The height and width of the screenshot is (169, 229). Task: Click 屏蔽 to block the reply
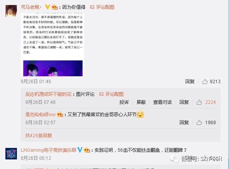point(141,102)
